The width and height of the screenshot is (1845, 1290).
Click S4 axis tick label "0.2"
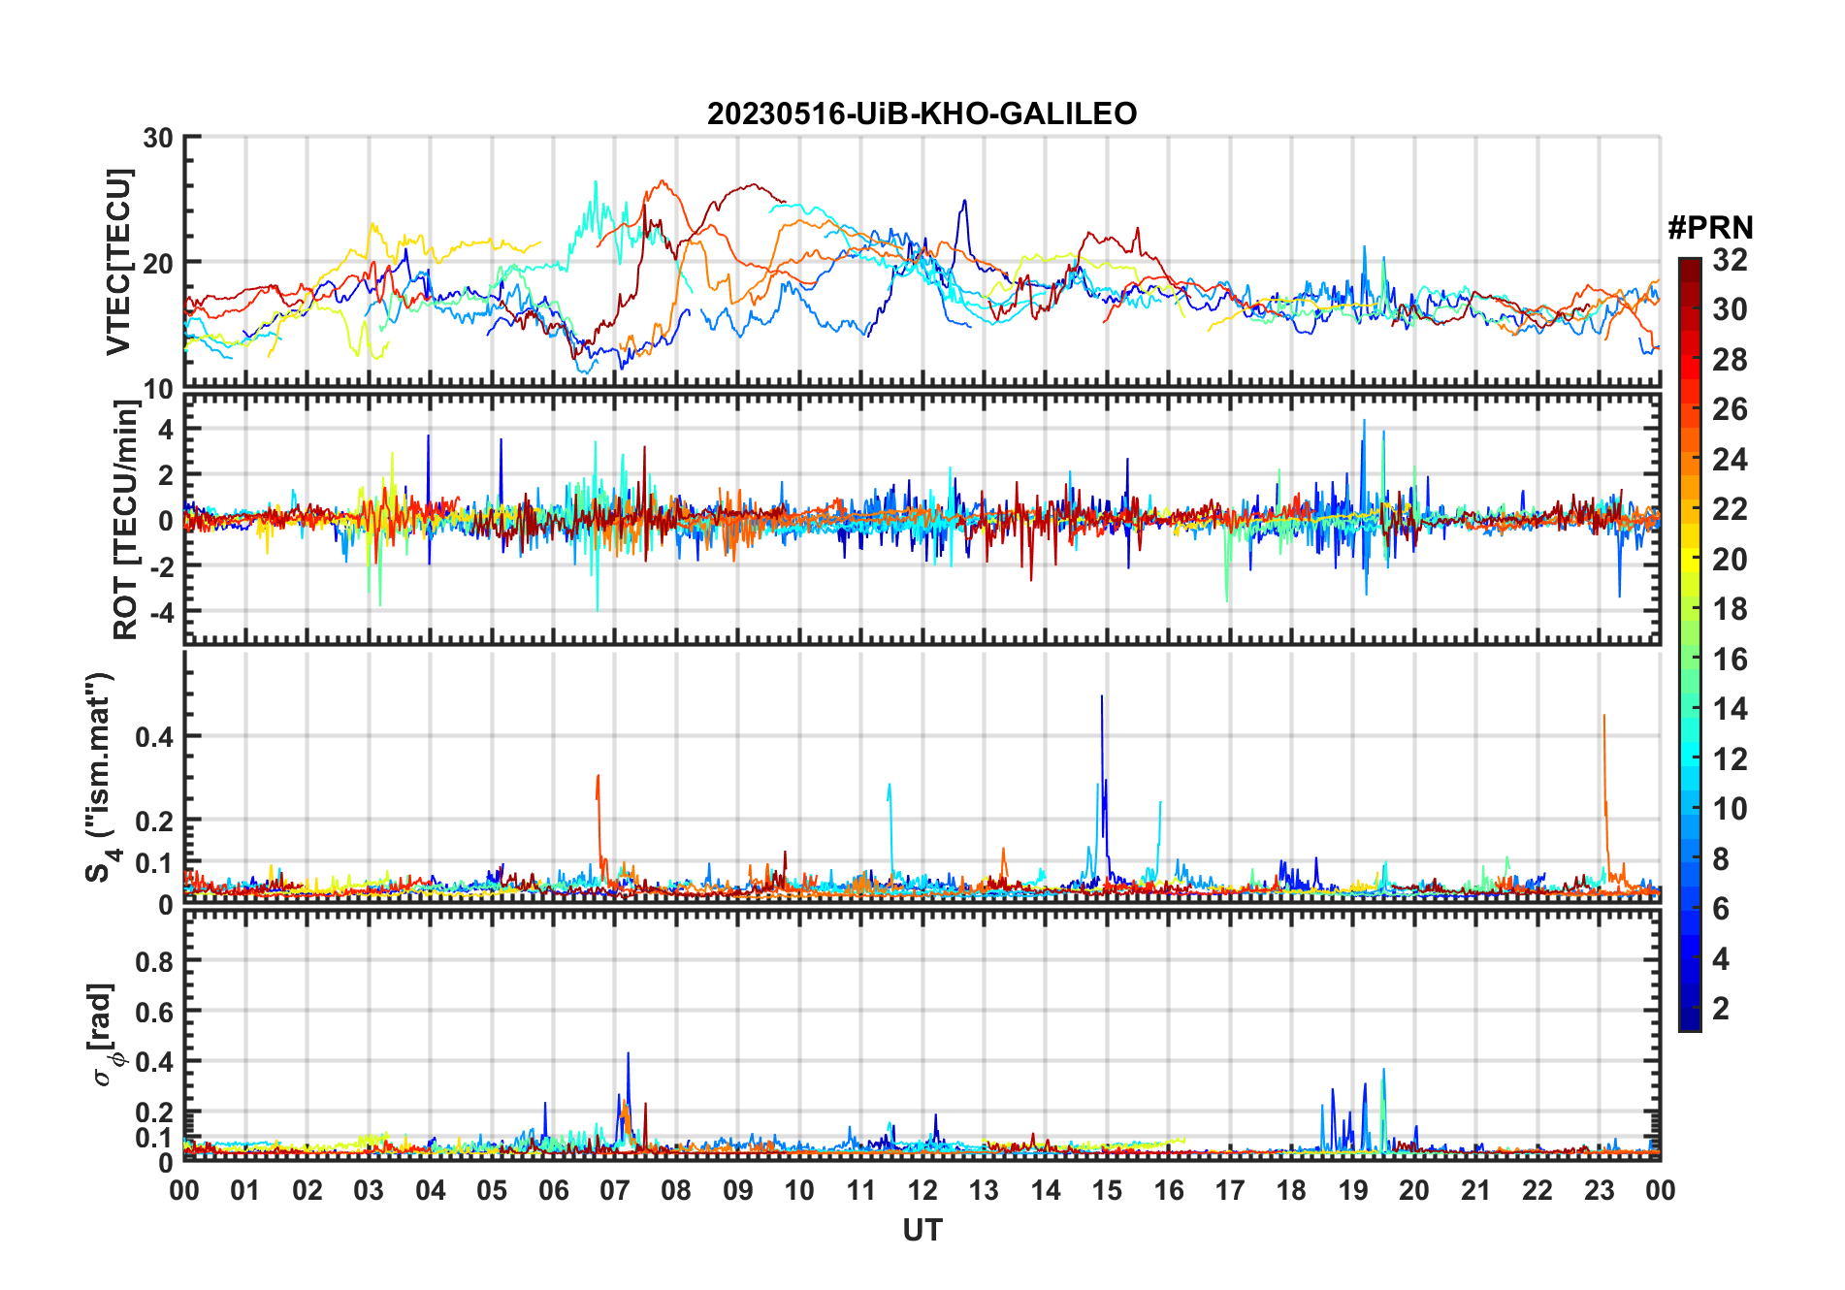click(154, 822)
